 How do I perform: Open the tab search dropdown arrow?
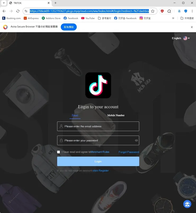(x=4, y=3)
